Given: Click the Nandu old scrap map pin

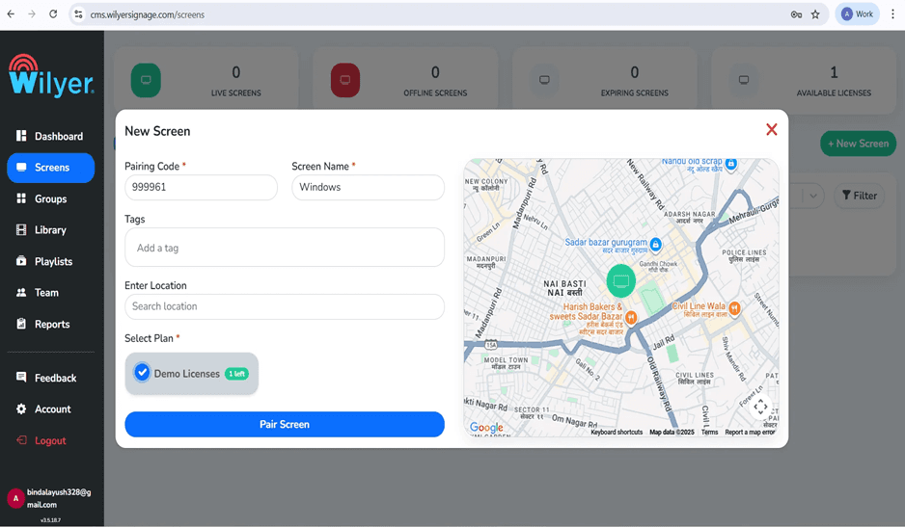Looking at the screenshot, I should 730,164.
